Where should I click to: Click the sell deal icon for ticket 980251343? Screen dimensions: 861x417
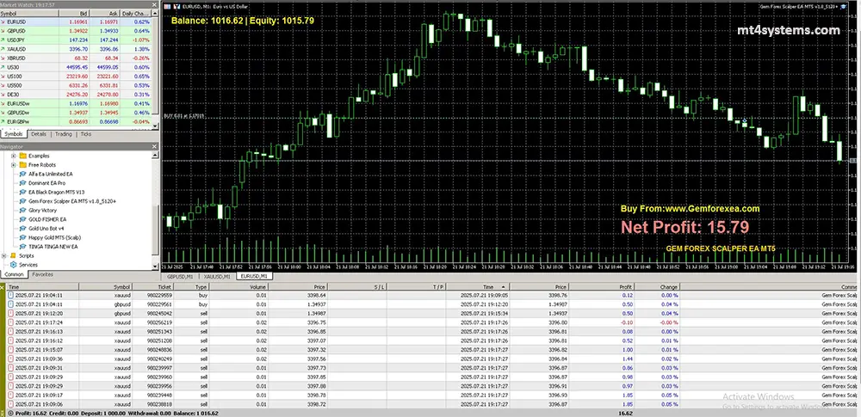point(11,331)
